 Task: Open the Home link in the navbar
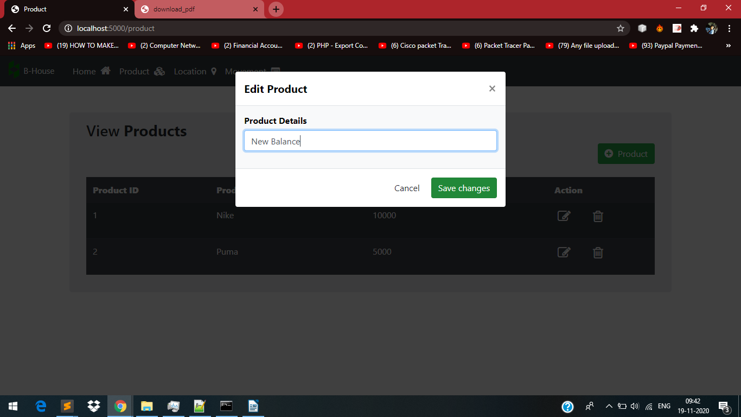[x=92, y=71]
